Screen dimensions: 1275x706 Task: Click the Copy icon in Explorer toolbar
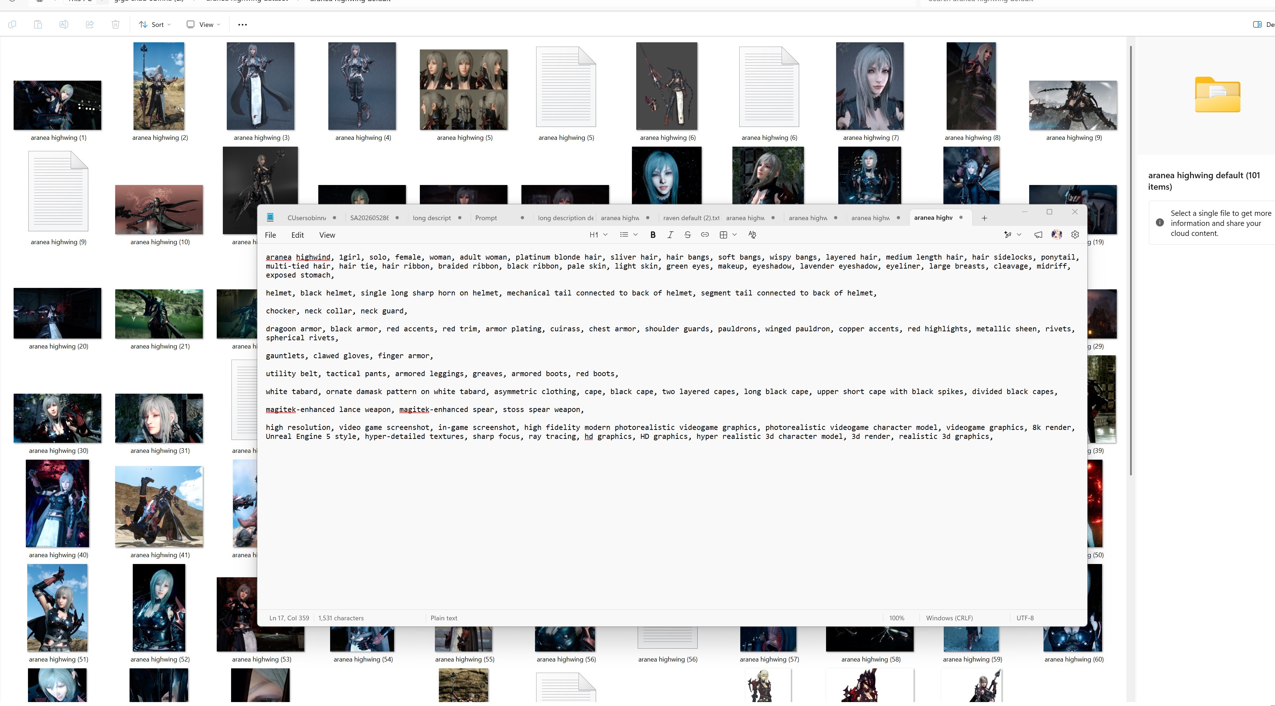point(12,25)
